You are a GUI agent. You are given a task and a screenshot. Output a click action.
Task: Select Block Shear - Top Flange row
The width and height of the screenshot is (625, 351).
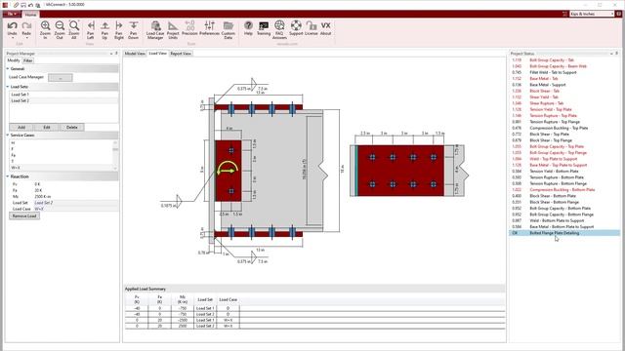coord(564,140)
